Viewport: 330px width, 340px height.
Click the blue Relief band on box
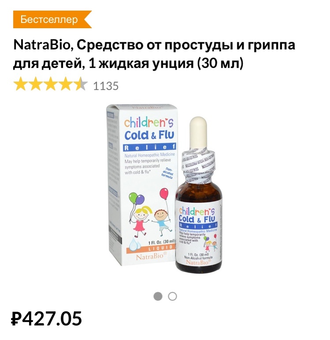149,147
